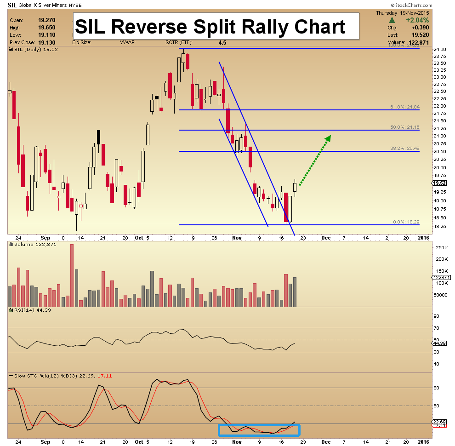Click the 61.8%: 21.84 Fibonacci label
This screenshot has height=446, width=455.
(405, 107)
